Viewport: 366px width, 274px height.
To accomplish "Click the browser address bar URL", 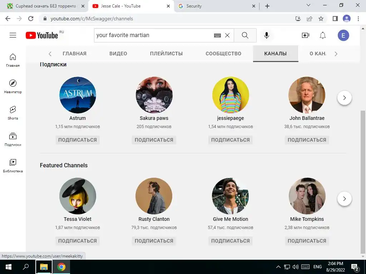I will pos(92,19).
